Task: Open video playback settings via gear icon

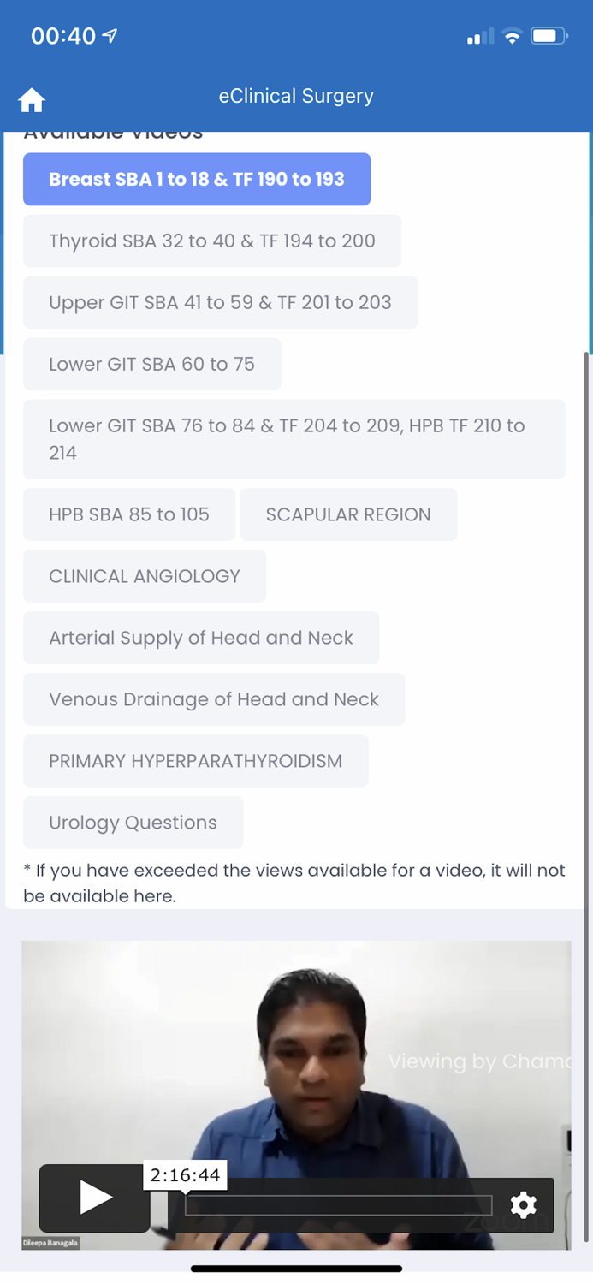Action: coord(523,1204)
